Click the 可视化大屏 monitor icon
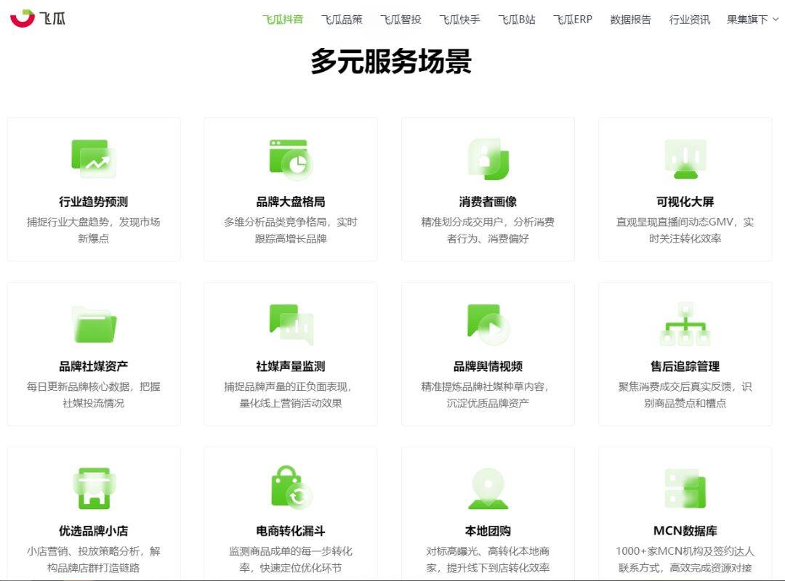The image size is (785, 581). coord(685,158)
